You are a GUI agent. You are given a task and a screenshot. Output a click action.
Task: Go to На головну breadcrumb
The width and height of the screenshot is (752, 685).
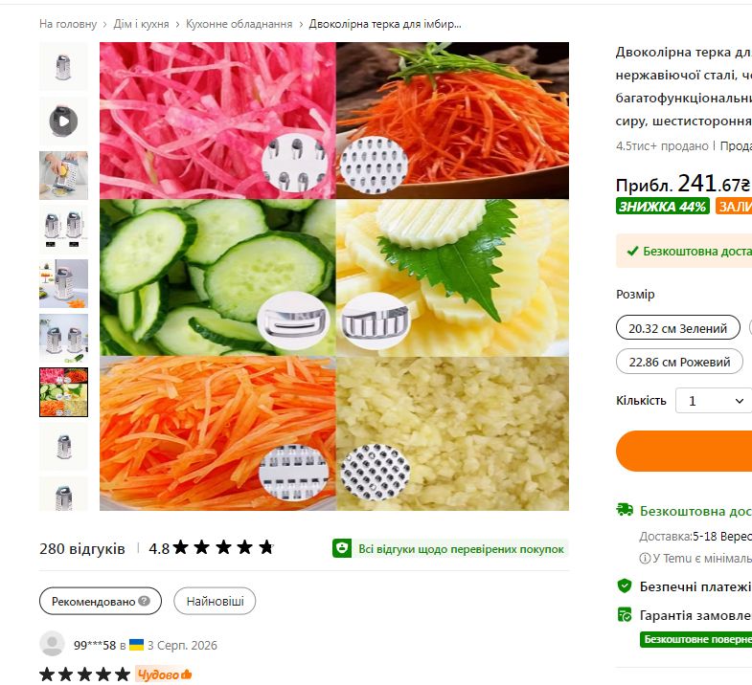pyautogui.click(x=68, y=24)
